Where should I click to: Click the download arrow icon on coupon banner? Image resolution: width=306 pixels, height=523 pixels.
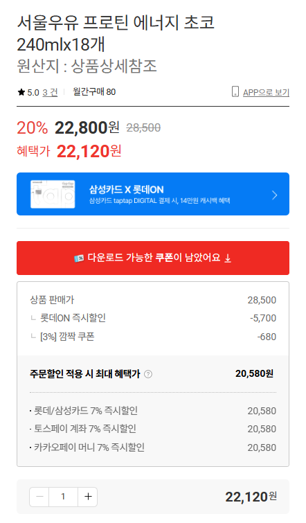point(228,258)
